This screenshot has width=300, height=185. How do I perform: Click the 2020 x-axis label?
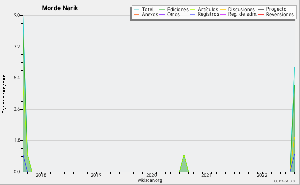point(152,175)
